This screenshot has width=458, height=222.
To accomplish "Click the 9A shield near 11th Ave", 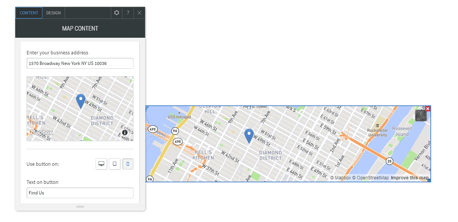I will tap(175, 131).
